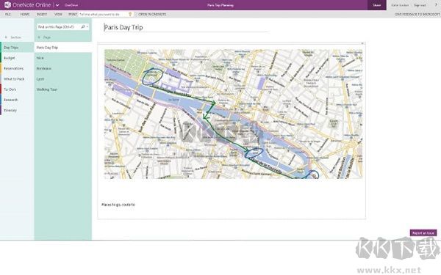Open the INSERT ribbon tab
This screenshot has height=275, width=441.
point(42,14)
